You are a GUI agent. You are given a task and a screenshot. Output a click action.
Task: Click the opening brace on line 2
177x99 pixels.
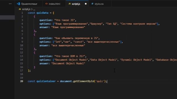(x=34, y=16)
